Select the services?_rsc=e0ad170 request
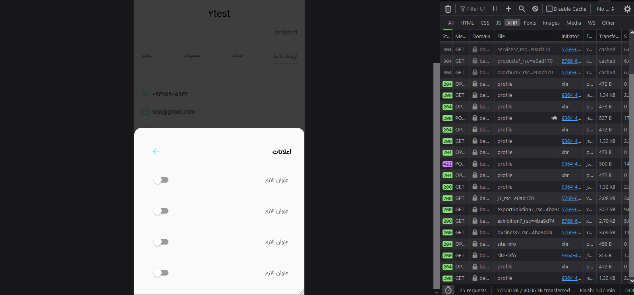This screenshot has width=634, height=295. click(535, 50)
